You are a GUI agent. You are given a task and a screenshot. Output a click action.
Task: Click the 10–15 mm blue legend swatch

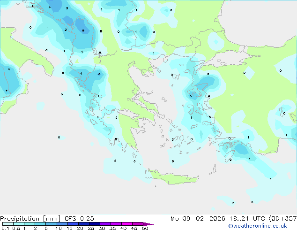coord(62,224)
